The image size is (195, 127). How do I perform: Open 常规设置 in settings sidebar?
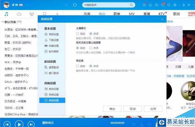click(x=52, y=34)
